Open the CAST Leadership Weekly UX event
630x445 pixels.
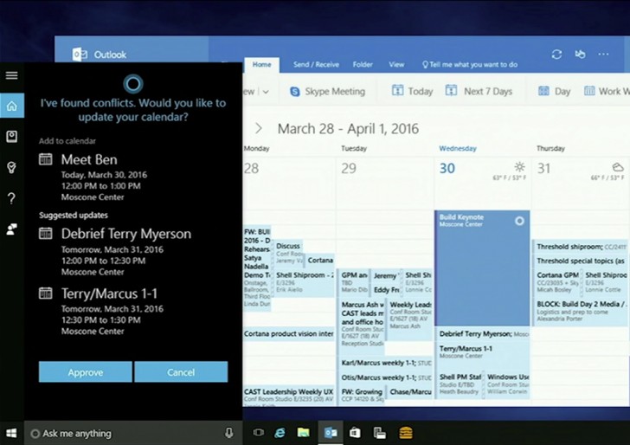288,394
